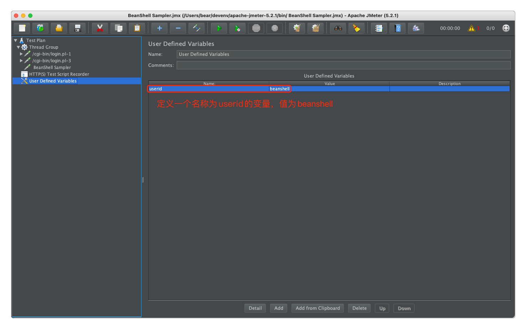Click the Up button
This screenshot has height=329, width=526.
click(382, 308)
